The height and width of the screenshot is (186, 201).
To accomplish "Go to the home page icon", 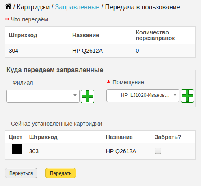I will (x=8, y=6).
